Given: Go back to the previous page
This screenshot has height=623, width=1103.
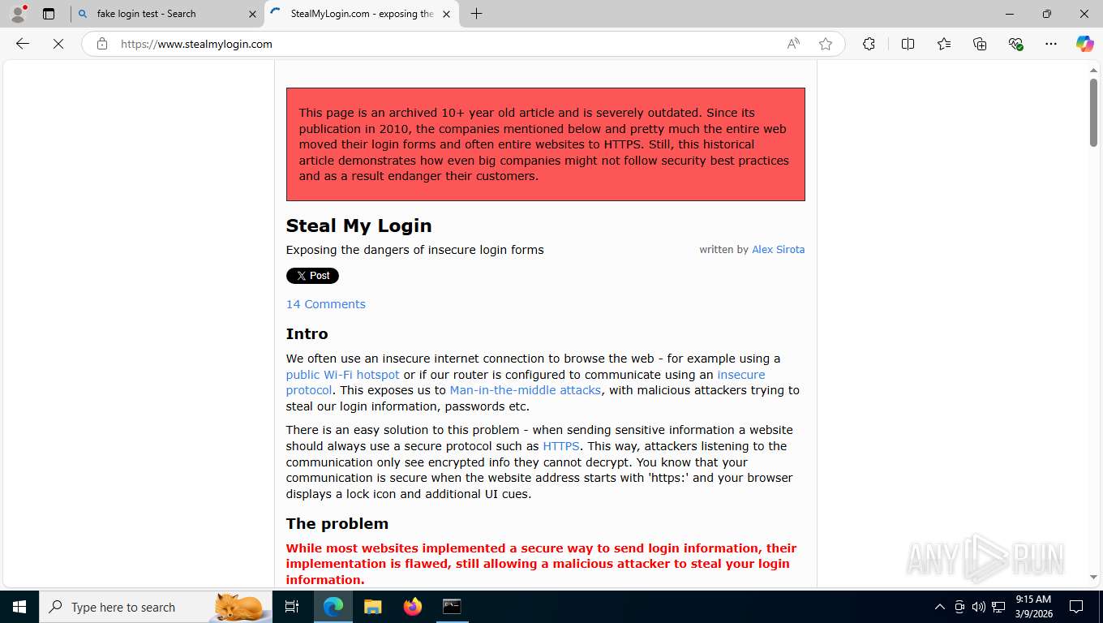Looking at the screenshot, I should (23, 44).
